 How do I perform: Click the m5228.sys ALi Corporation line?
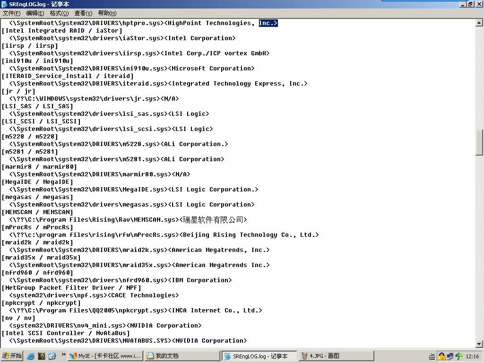coord(119,144)
